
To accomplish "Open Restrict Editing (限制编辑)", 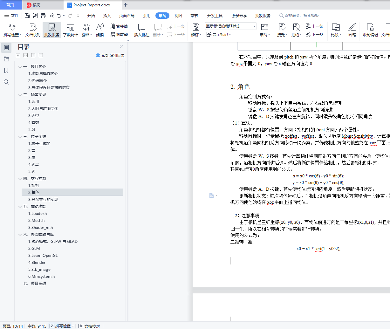I will [x=370, y=30].
